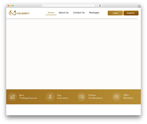Open a new tab with the plus button
Image resolution: width=147 pixels, height=124 pixels.
[139, 6]
